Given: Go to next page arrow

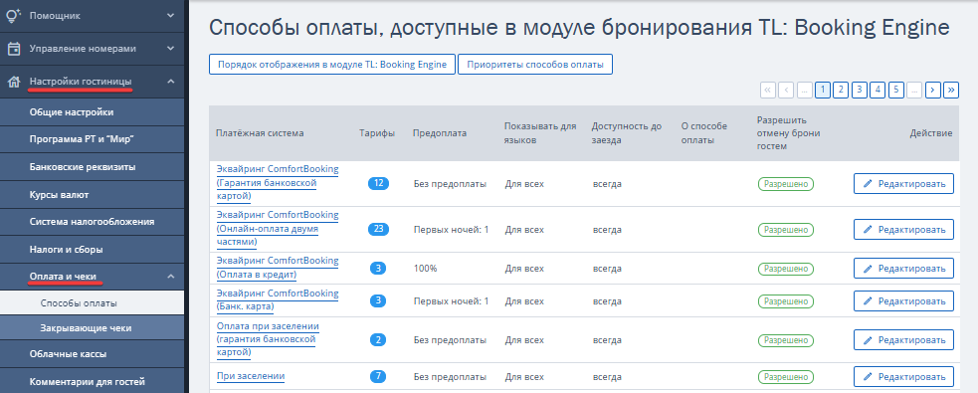Looking at the screenshot, I should pyautogui.click(x=932, y=90).
